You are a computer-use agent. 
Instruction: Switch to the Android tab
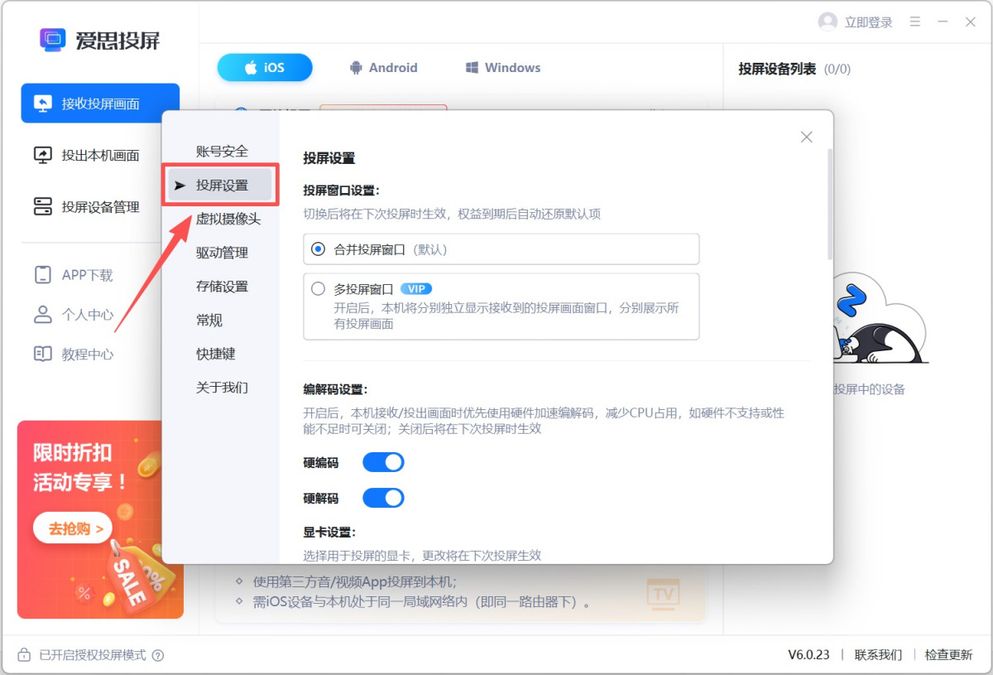point(383,68)
